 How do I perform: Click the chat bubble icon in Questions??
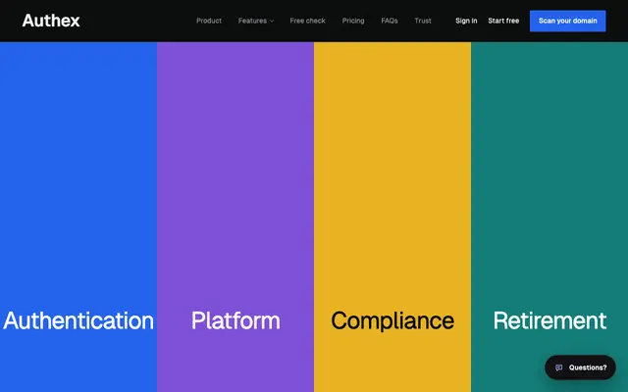(x=558, y=367)
